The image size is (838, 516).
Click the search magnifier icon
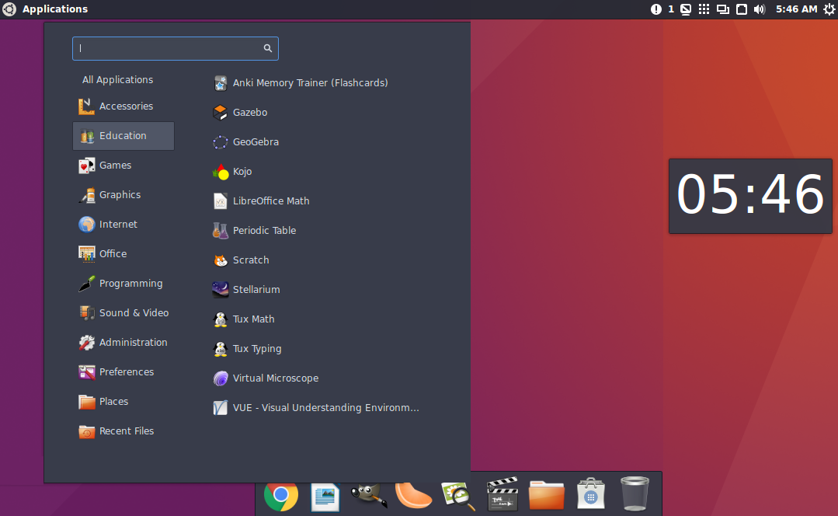[268, 48]
